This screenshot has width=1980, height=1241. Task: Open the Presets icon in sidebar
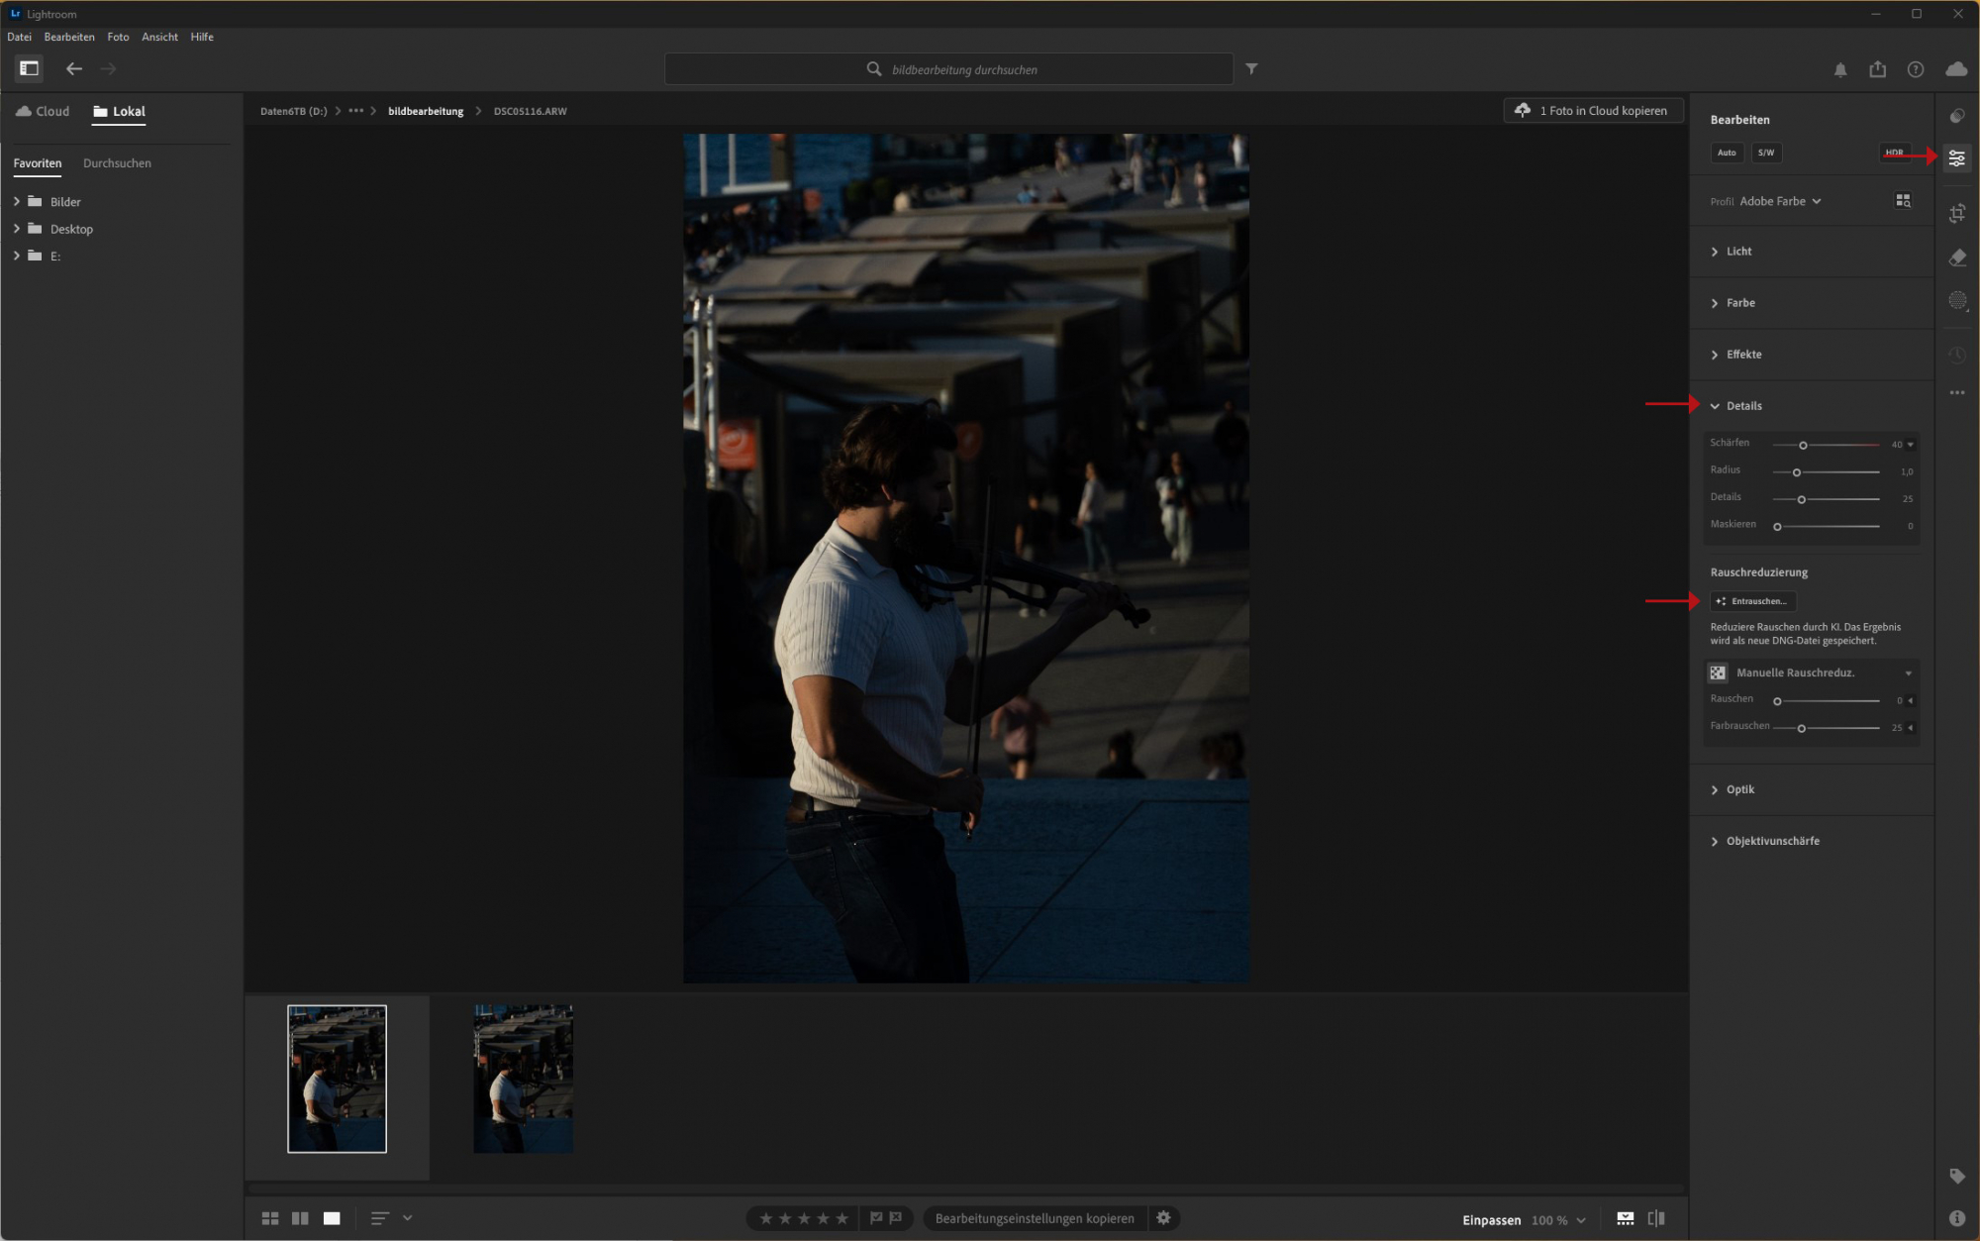pyautogui.click(x=1956, y=116)
